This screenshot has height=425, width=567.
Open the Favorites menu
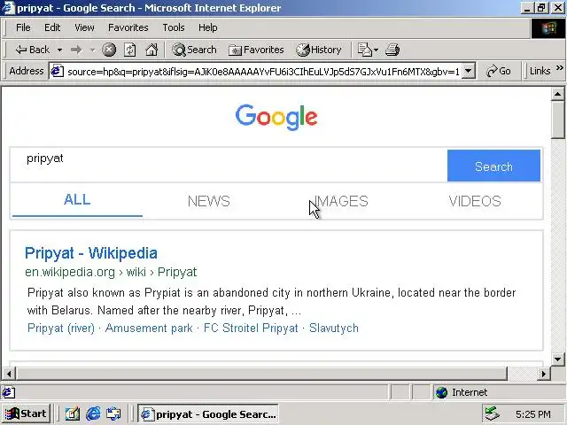click(128, 27)
